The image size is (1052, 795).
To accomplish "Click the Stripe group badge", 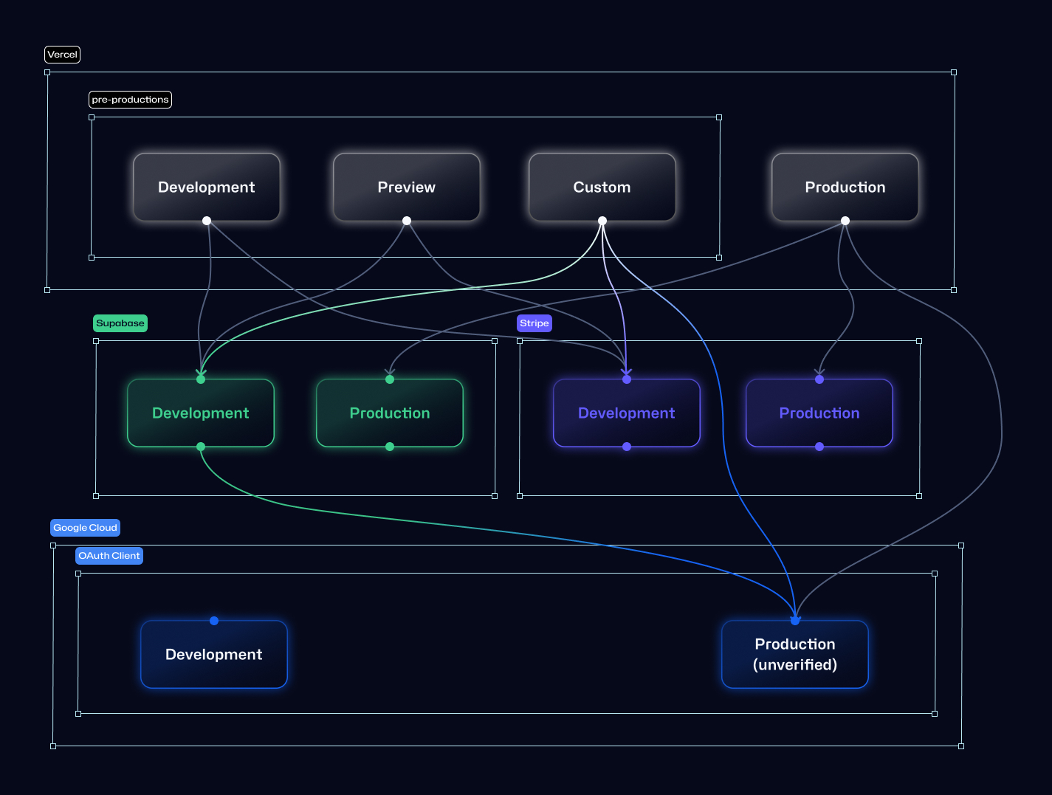I will (534, 323).
